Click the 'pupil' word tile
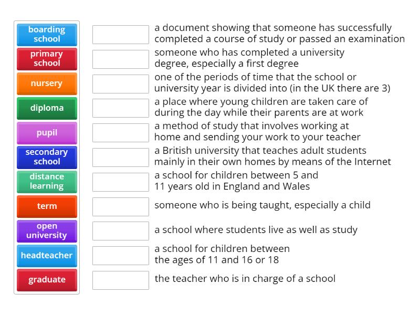 [47, 133]
